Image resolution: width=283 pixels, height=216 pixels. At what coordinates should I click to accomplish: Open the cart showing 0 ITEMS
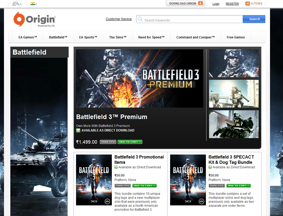coord(254,3)
